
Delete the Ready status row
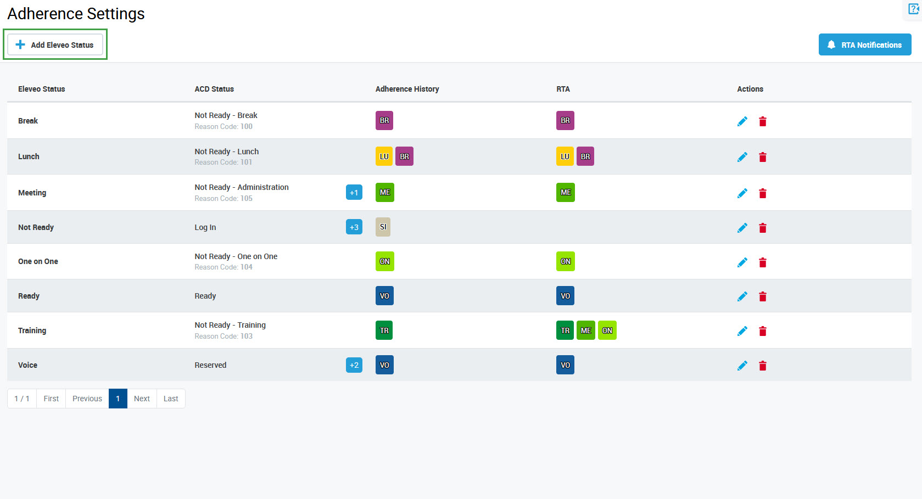click(x=762, y=297)
